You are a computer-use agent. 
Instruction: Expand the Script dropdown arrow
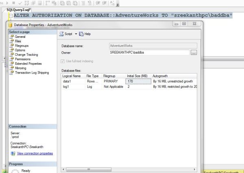76,34
